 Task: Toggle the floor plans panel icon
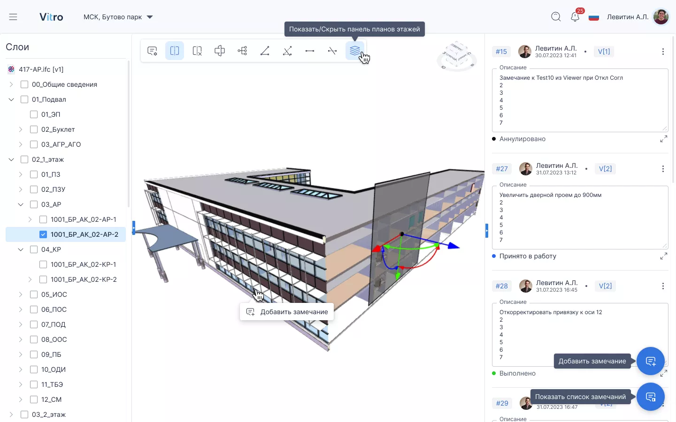tap(354, 50)
